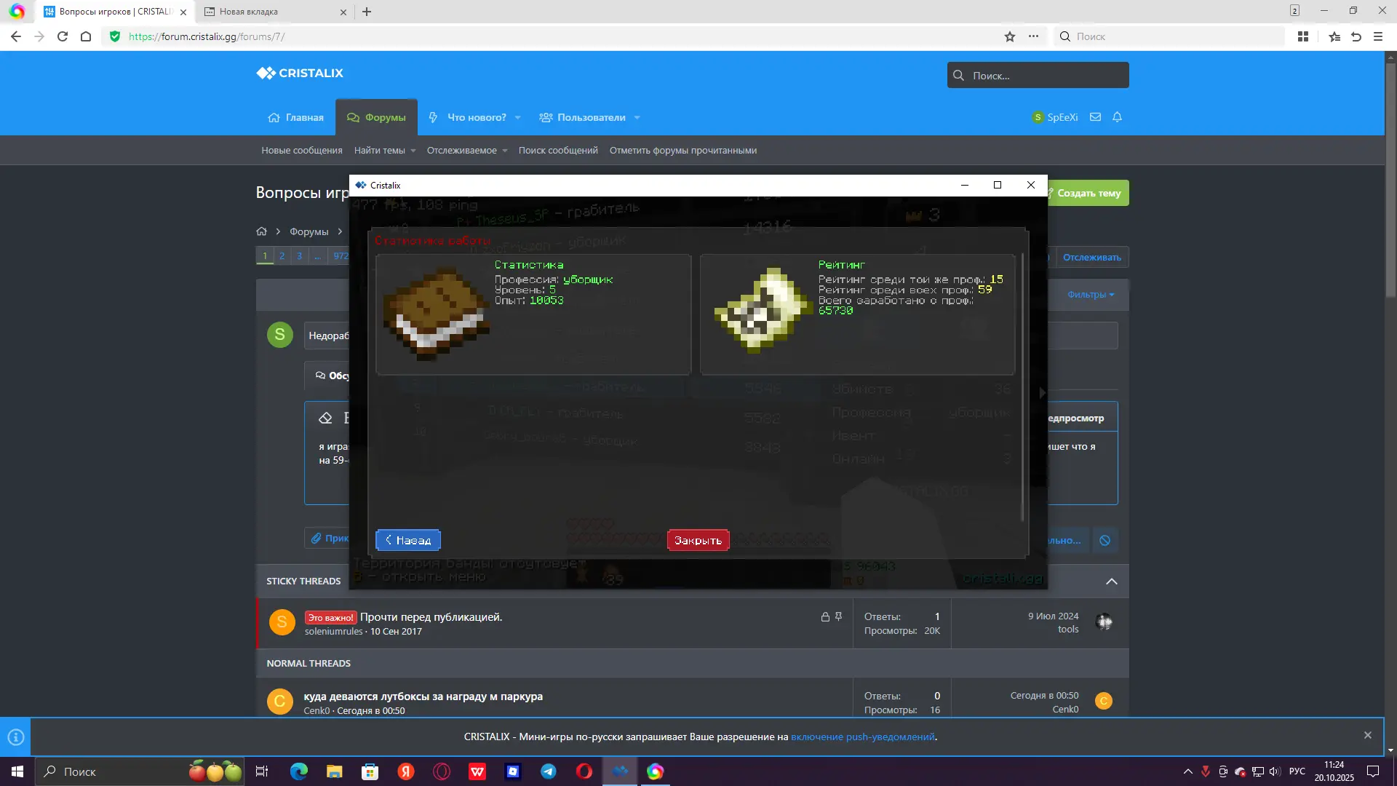1397x786 pixels.
Task: Click the browser page vertical scrollbar
Action: click(1390, 182)
